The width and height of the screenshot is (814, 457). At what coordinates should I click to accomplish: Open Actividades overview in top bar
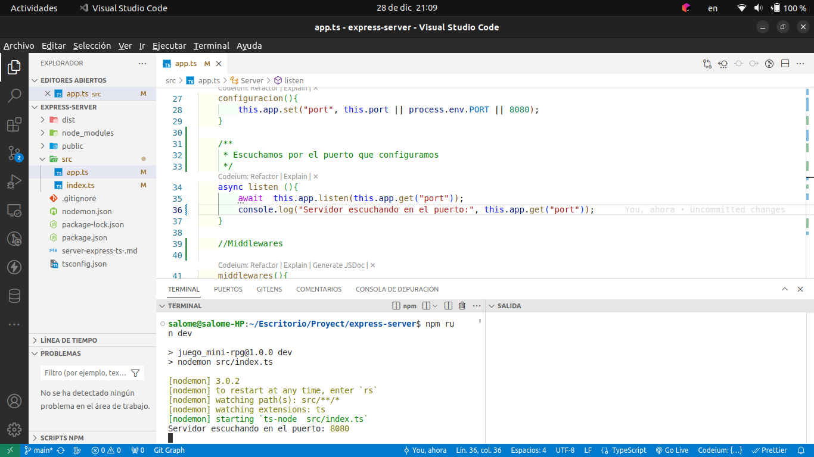coord(34,8)
